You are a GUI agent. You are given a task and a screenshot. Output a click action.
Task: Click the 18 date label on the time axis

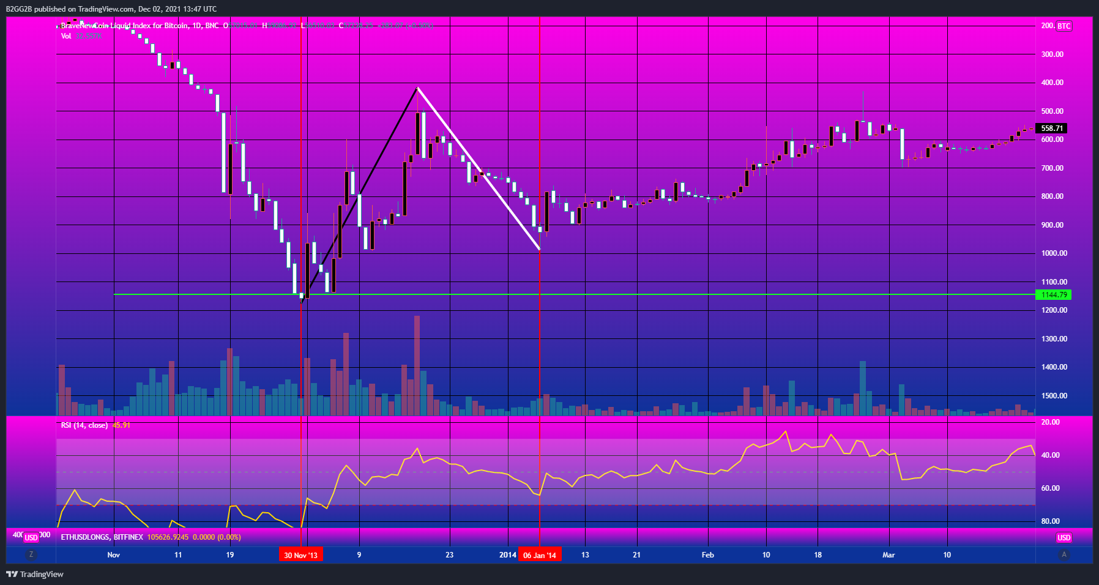818,555
